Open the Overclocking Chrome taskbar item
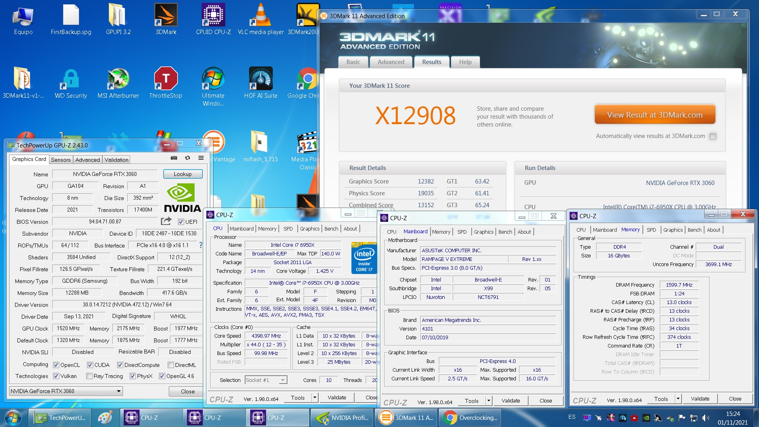The image size is (759, 427). pos(470,418)
